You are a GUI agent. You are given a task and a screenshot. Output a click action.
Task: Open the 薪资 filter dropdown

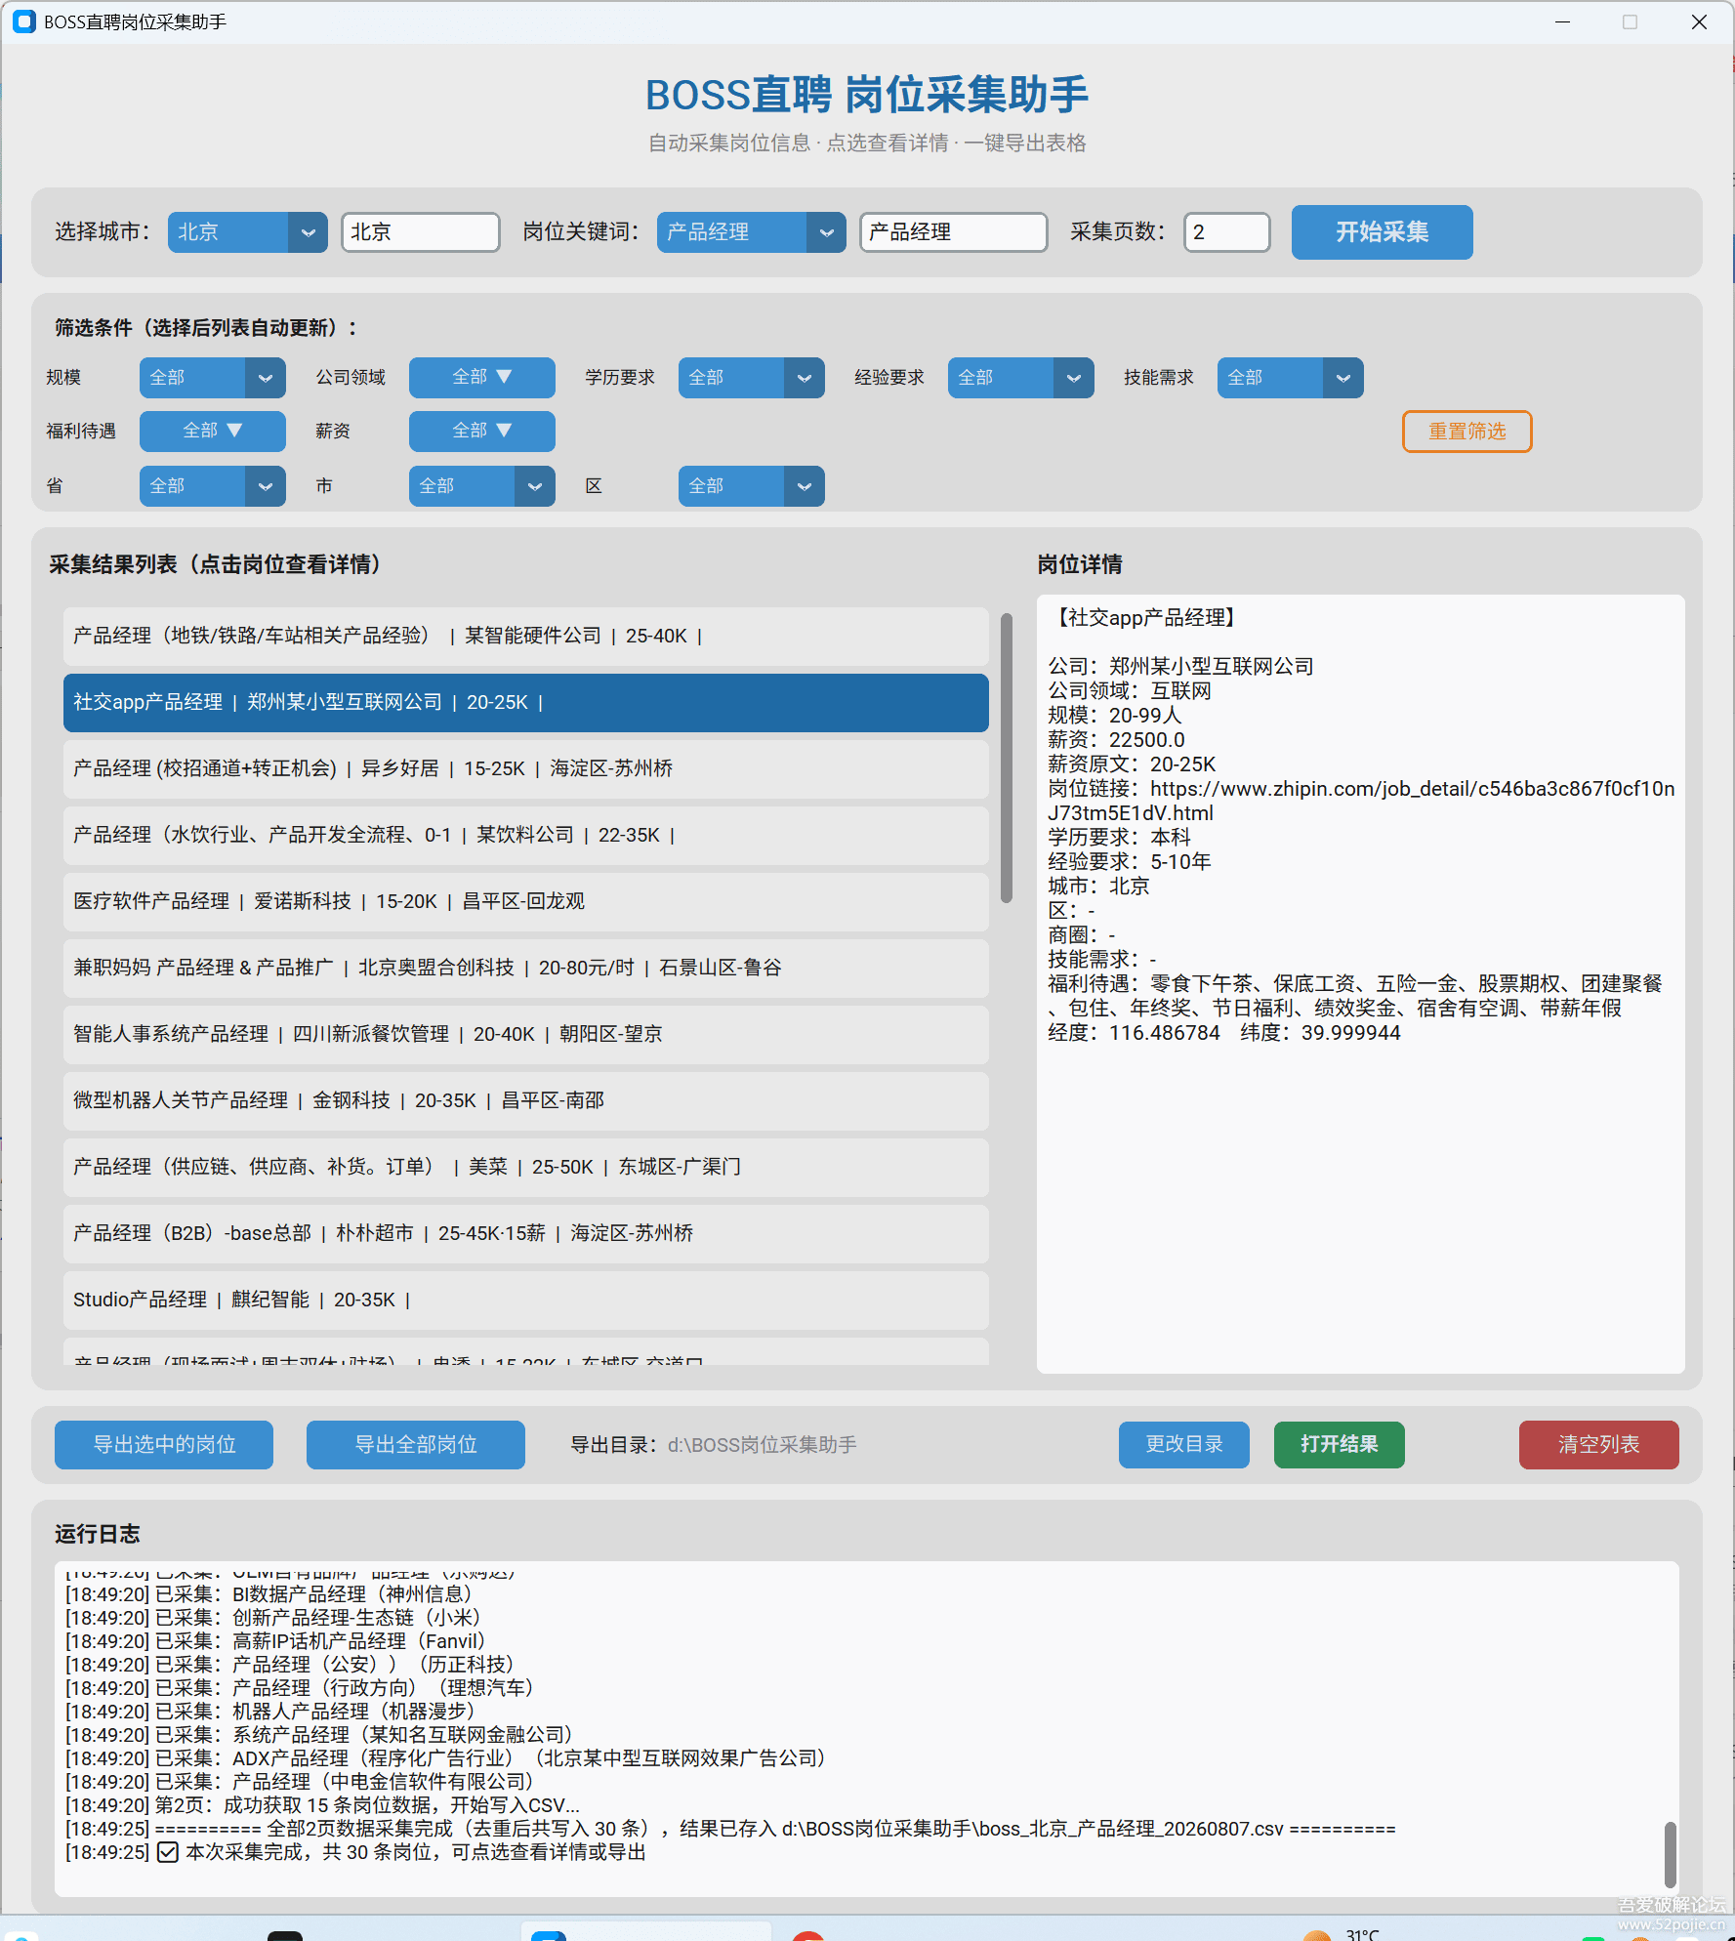481,432
